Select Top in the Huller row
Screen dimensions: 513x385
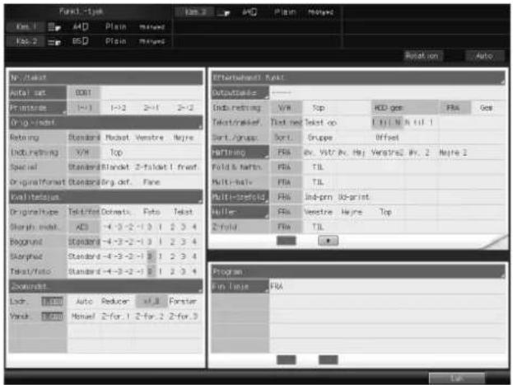click(x=385, y=212)
